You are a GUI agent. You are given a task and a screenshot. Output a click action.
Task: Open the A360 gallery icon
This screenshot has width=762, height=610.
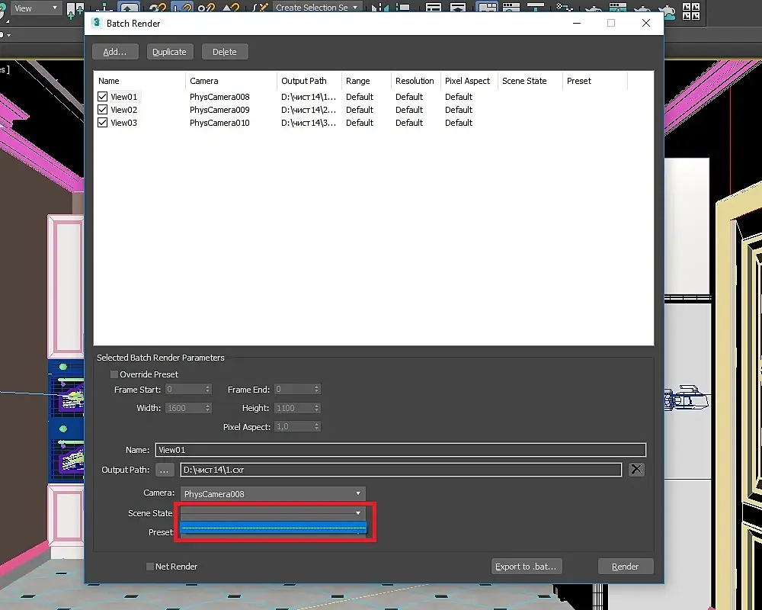[x=690, y=11]
